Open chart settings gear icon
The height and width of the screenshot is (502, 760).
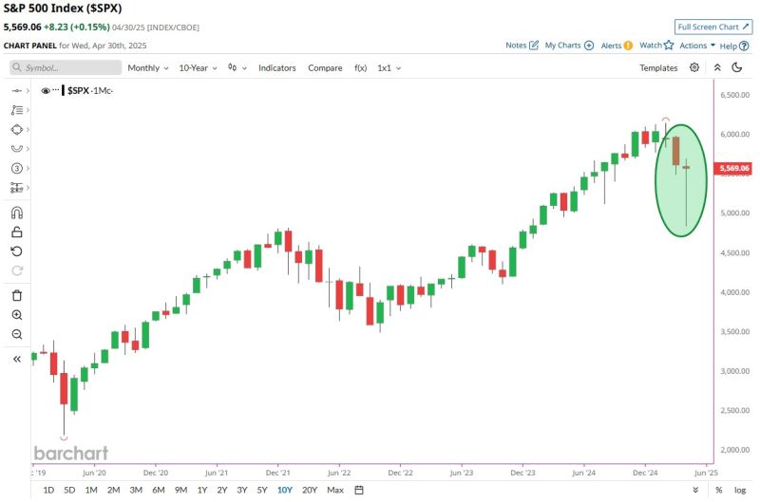pyautogui.click(x=694, y=67)
